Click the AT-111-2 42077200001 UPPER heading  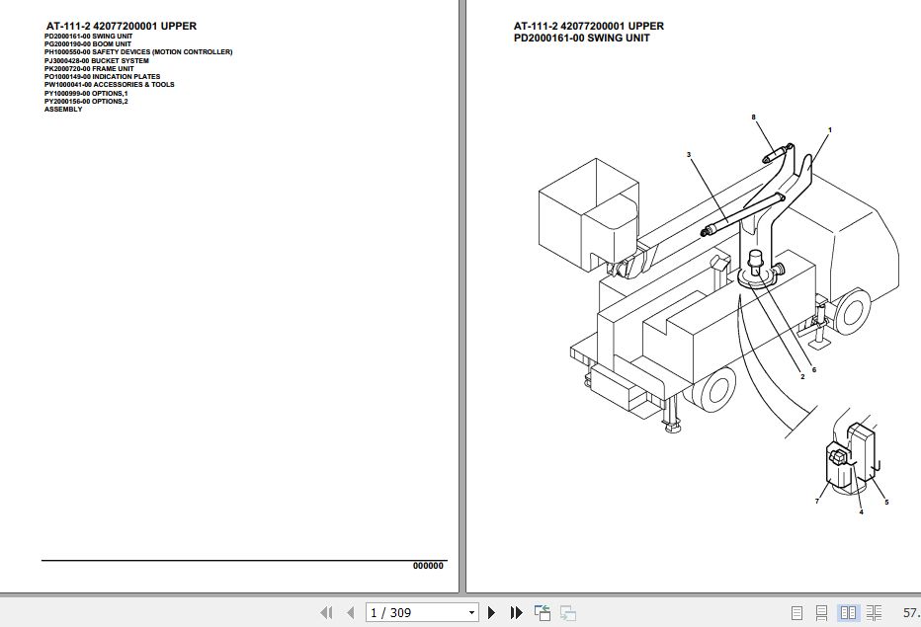[120, 26]
